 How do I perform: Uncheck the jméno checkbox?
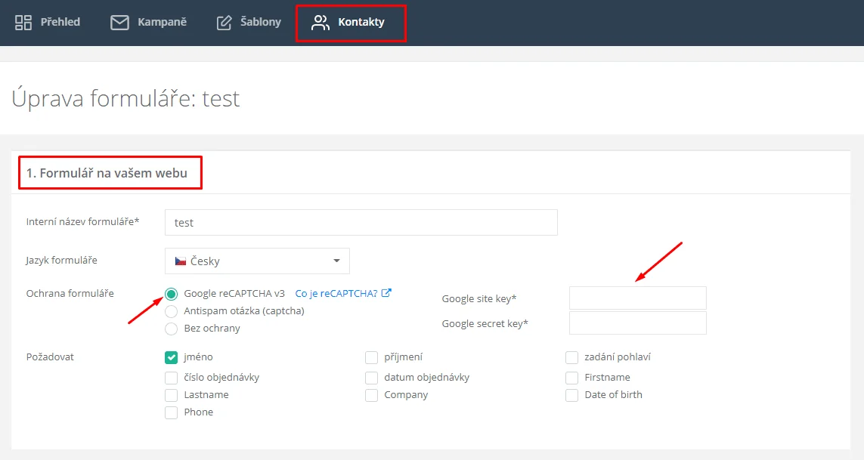tap(172, 357)
